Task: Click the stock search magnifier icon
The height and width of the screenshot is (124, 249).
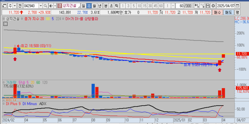Action: (45, 6)
